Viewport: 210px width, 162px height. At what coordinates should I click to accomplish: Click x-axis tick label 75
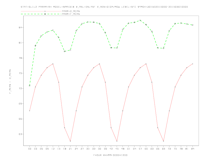pos(175,149)
